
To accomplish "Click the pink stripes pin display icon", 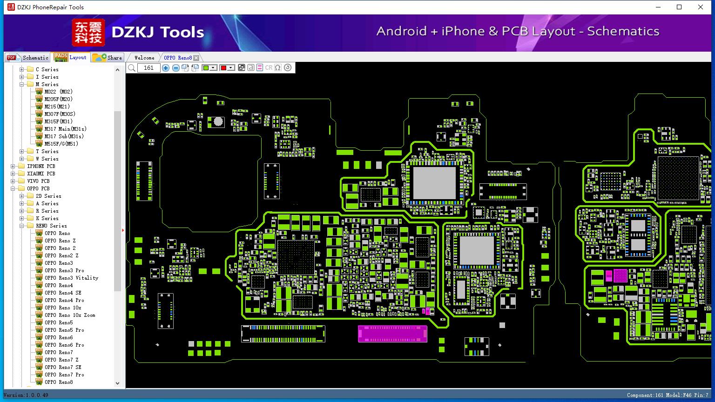I will [260, 68].
